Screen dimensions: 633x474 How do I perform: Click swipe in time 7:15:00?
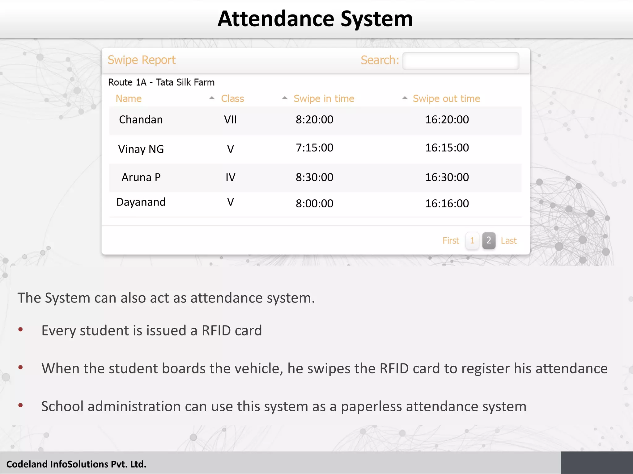click(314, 148)
